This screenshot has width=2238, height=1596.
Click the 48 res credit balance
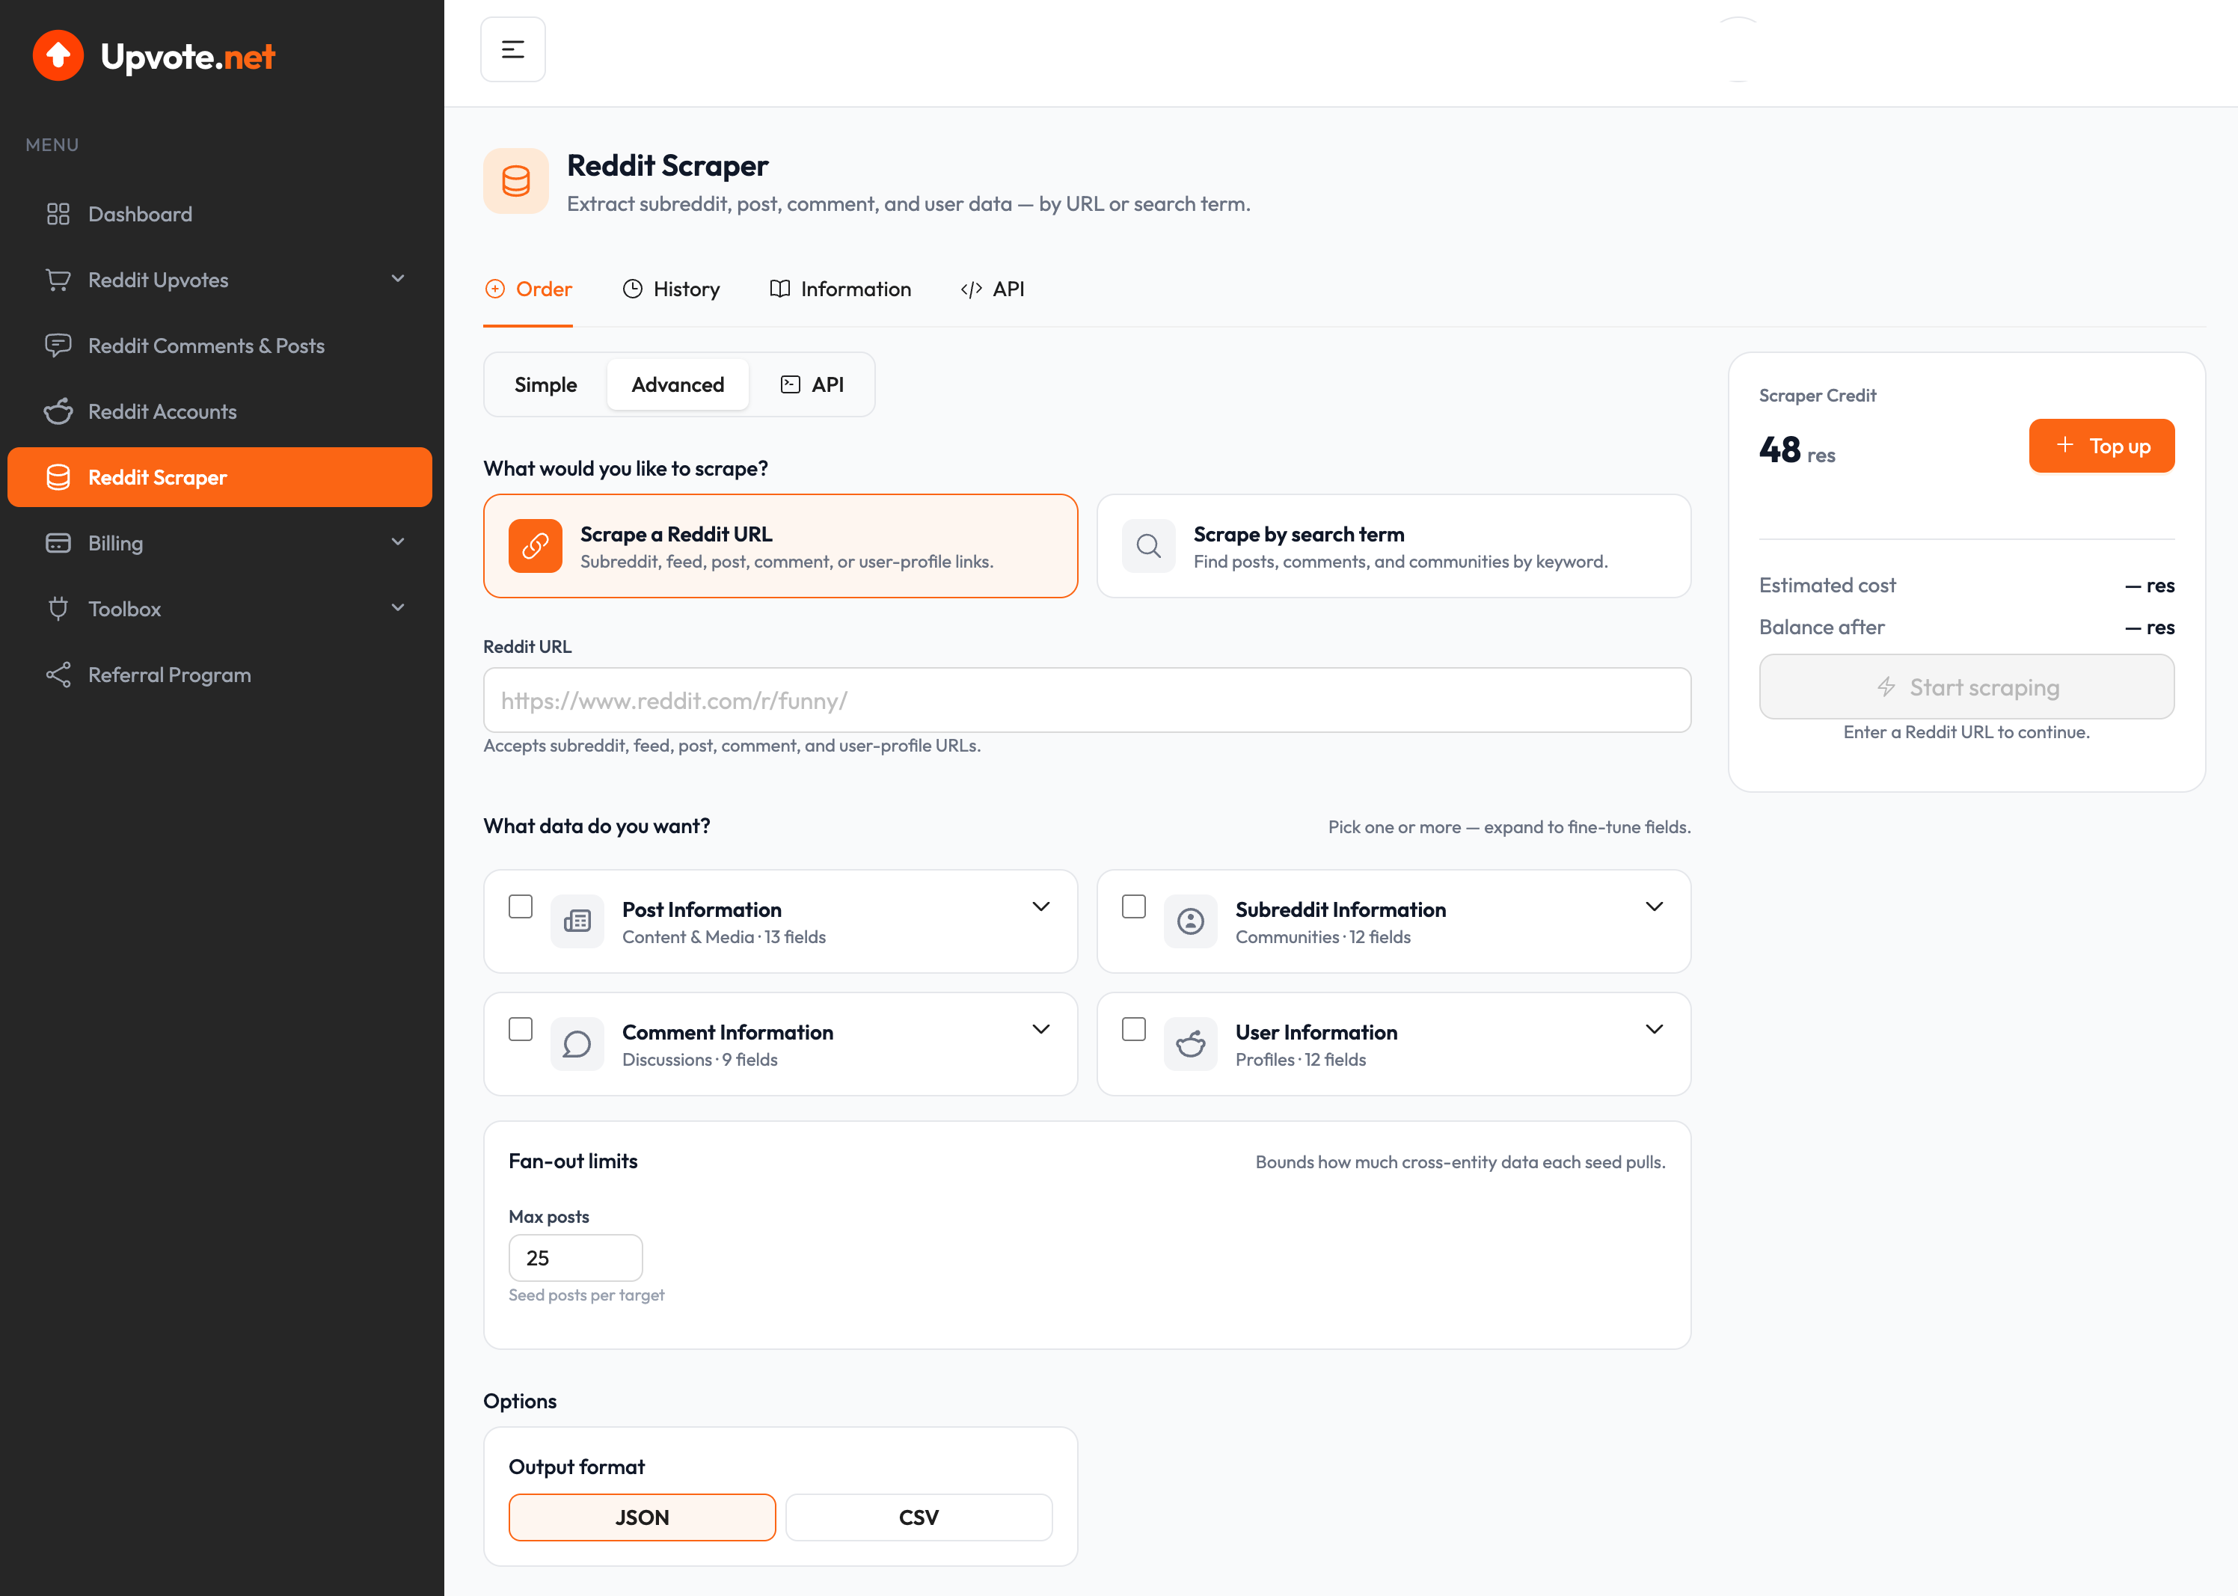1797,450
